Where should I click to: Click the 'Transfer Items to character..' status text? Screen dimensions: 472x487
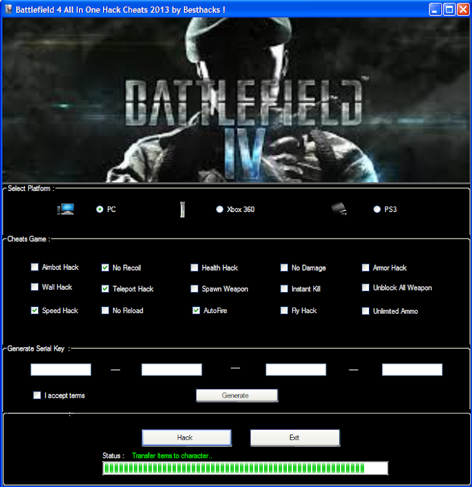point(172,456)
